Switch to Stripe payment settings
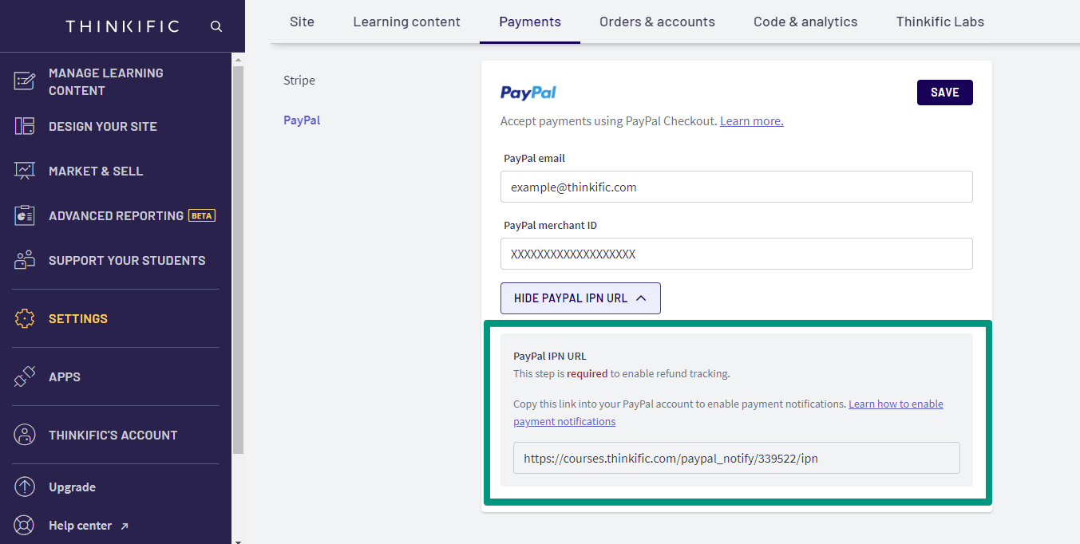Viewport: 1080px width, 544px height. point(299,80)
